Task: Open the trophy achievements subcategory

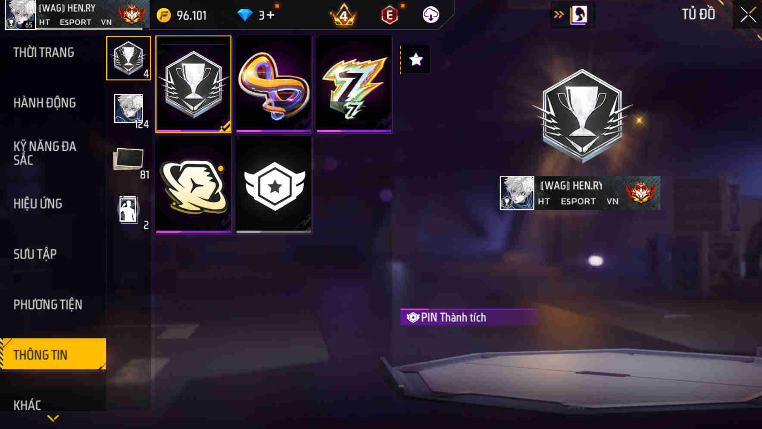Action: point(128,58)
